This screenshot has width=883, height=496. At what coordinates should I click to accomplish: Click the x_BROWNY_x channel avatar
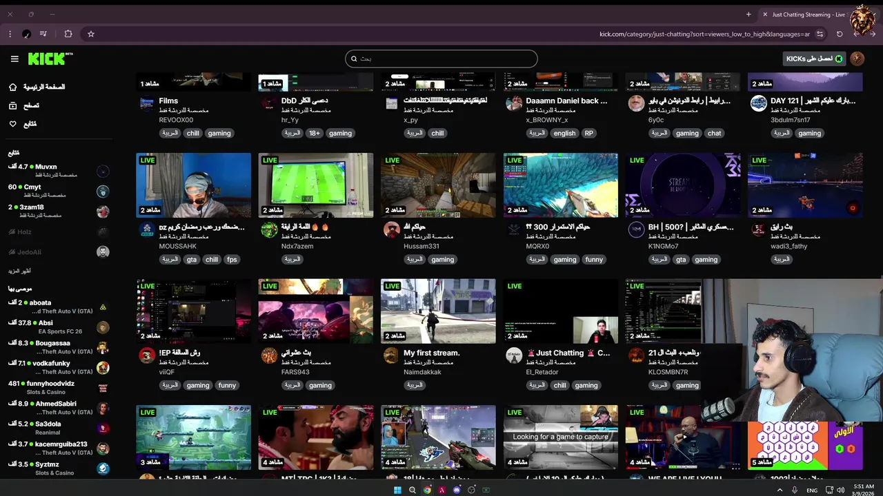coord(514,103)
